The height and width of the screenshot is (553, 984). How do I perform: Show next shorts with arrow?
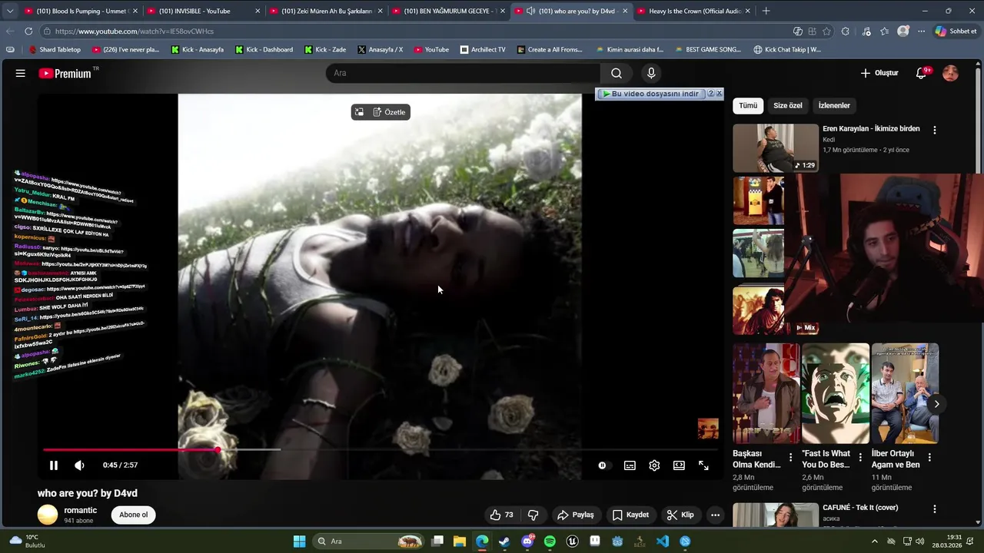936,404
